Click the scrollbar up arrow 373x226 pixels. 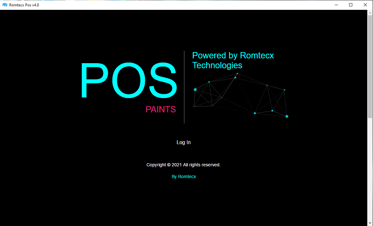[x=370, y=12]
